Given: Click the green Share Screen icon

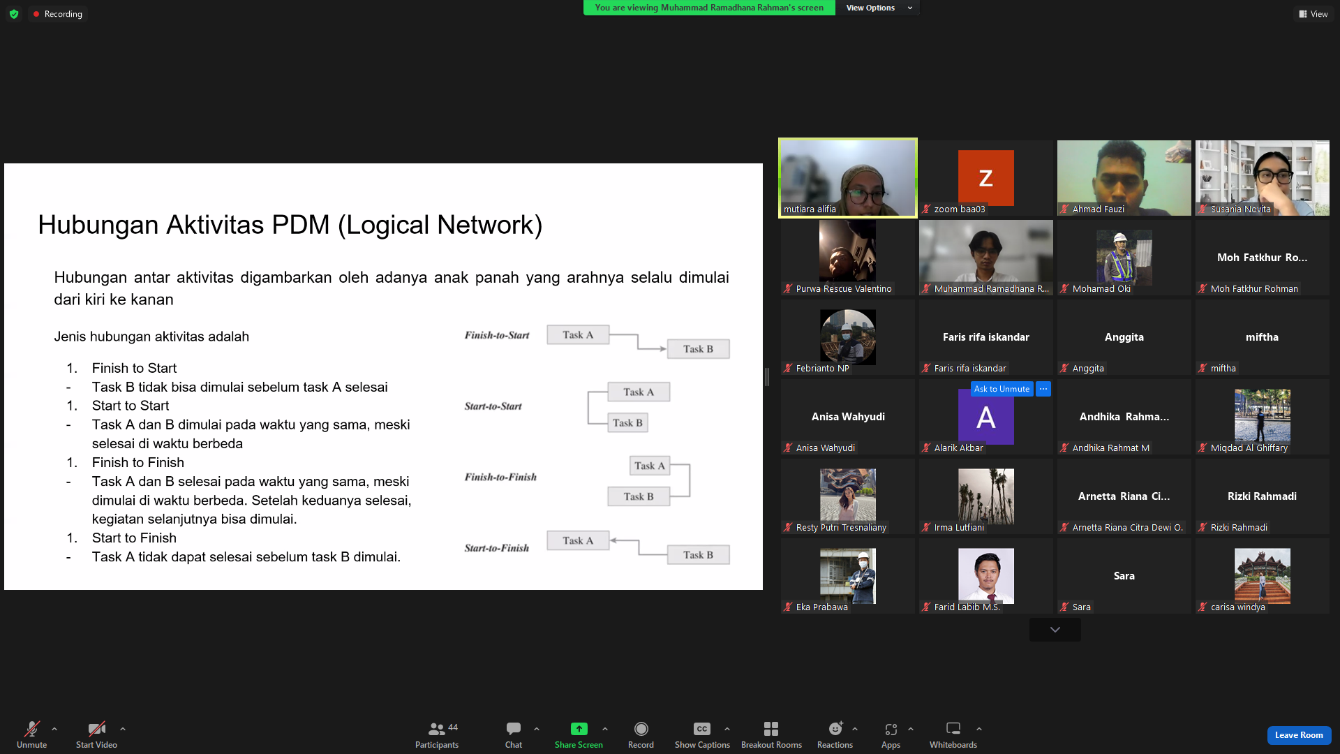Looking at the screenshot, I should click(x=579, y=729).
